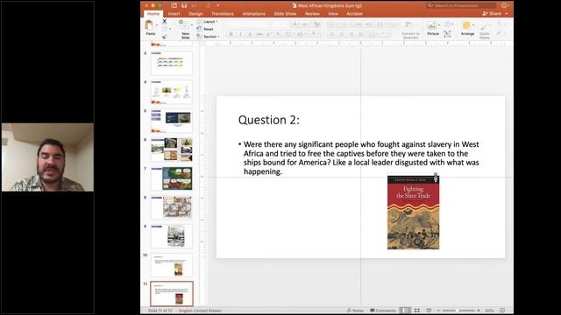Select slide 8 thumbnail
Viewport: 561px width, 315px height.
[172, 207]
